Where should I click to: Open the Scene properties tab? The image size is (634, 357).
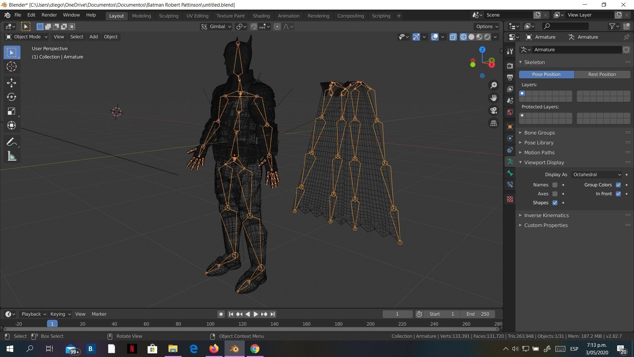[510, 100]
